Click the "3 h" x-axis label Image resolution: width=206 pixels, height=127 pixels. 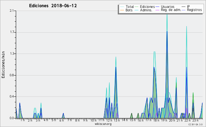[x=38, y=120]
